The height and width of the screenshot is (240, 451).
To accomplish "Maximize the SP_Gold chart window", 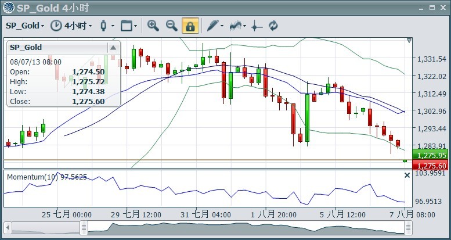I will coord(432,8).
